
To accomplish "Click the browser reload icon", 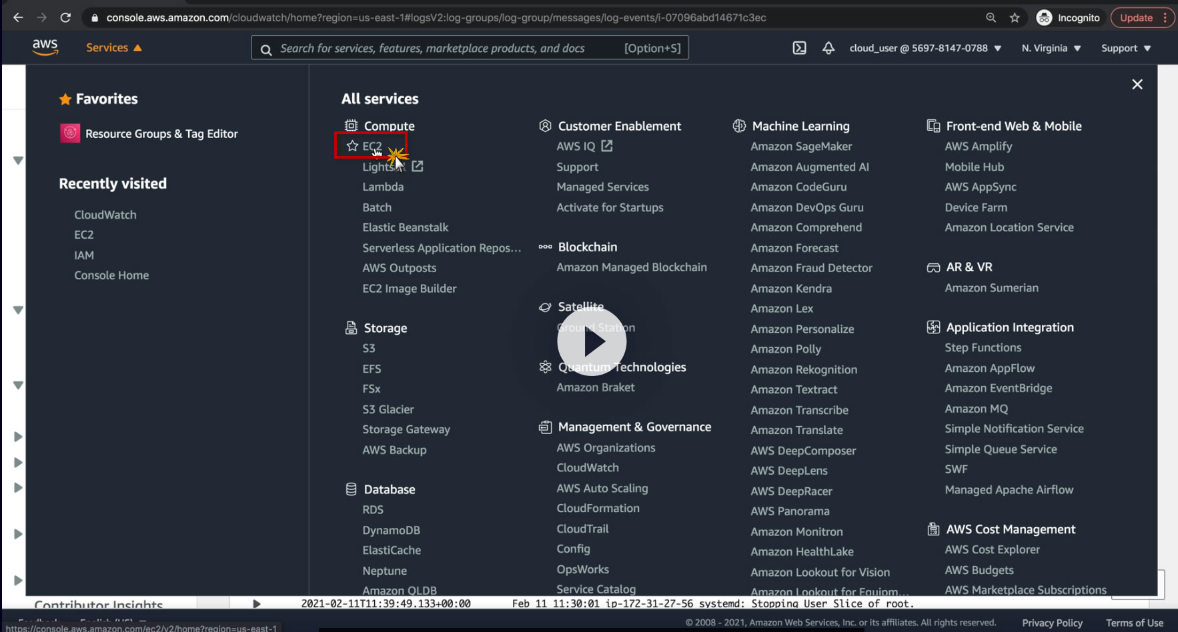I will click(x=65, y=18).
